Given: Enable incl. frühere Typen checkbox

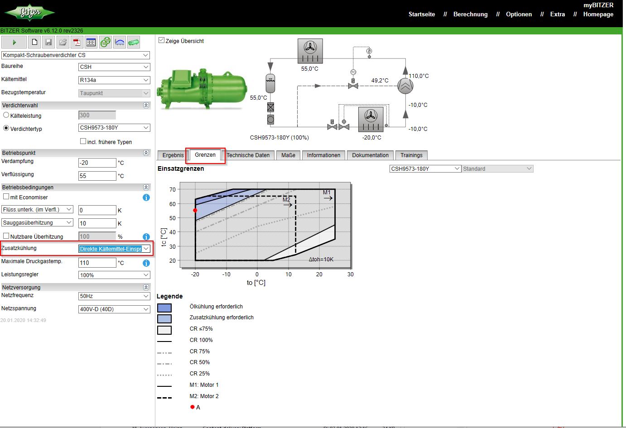Looking at the screenshot, I should coord(83,141).
